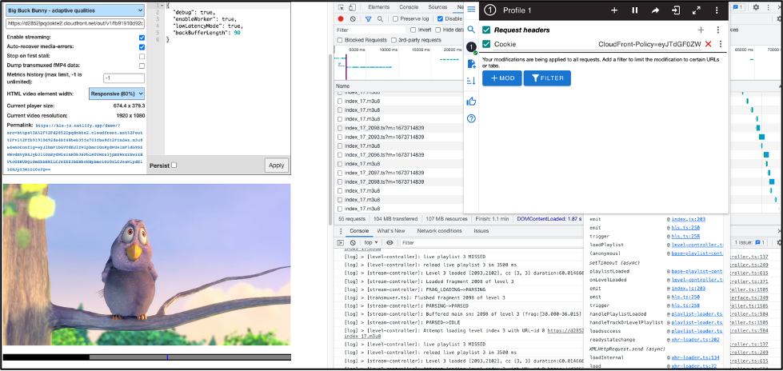Viewport: 783px width, 371px height.
Task: Toggle DevTools device toolbar icon
Action: coord(352,7)
